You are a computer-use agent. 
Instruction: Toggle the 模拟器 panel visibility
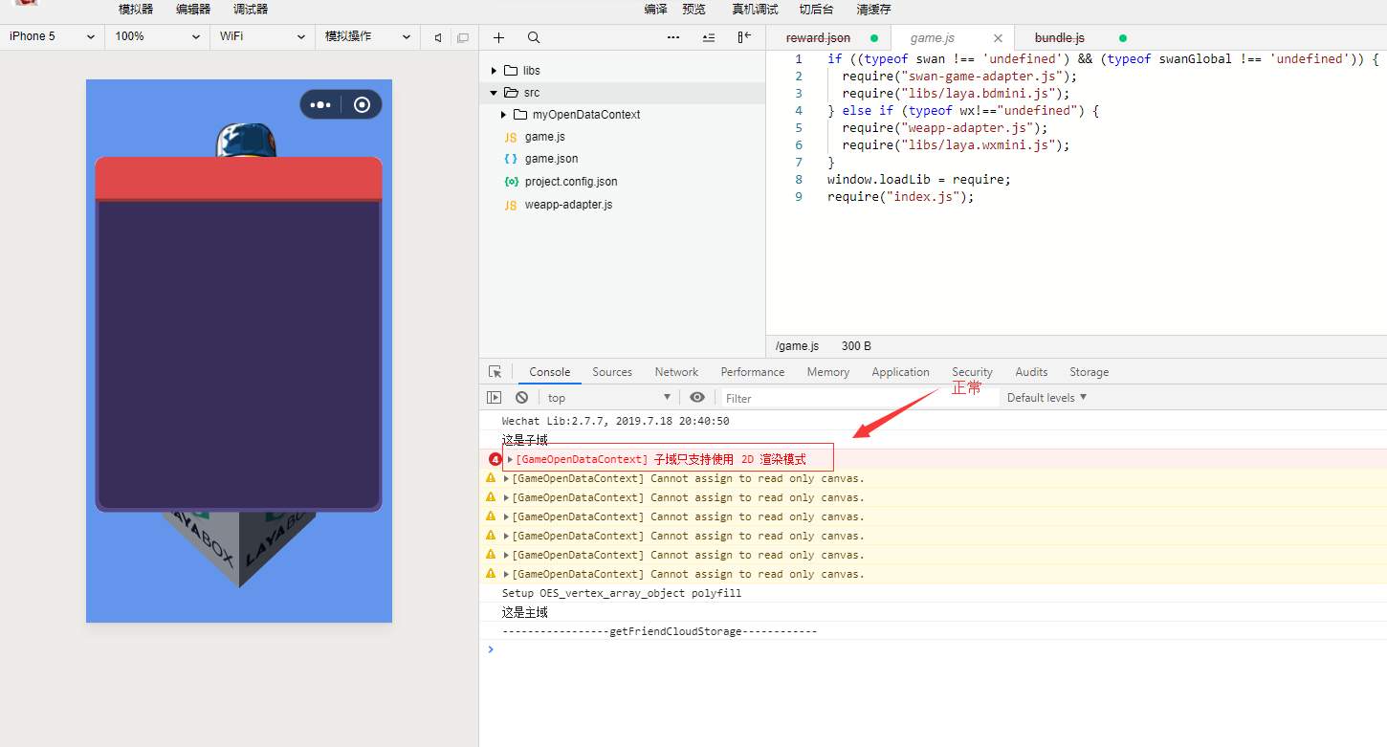pyautogui.click(x=136, y=10)
